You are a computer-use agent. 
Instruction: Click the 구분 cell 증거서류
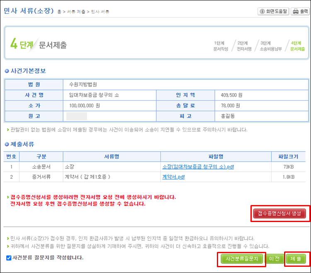[41, 177]
